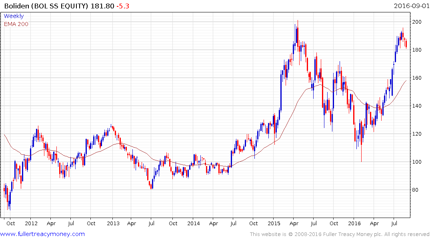Click the 2013 year label on time axis
Screen dimensions: 430x240
(x=113, y=223)
